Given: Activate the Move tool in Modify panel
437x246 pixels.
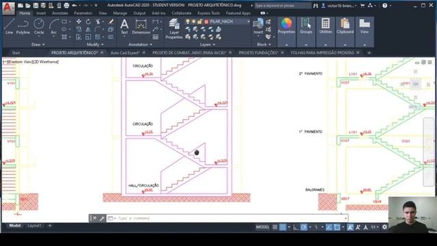Looking at the screenshot, I should point(79,21).
